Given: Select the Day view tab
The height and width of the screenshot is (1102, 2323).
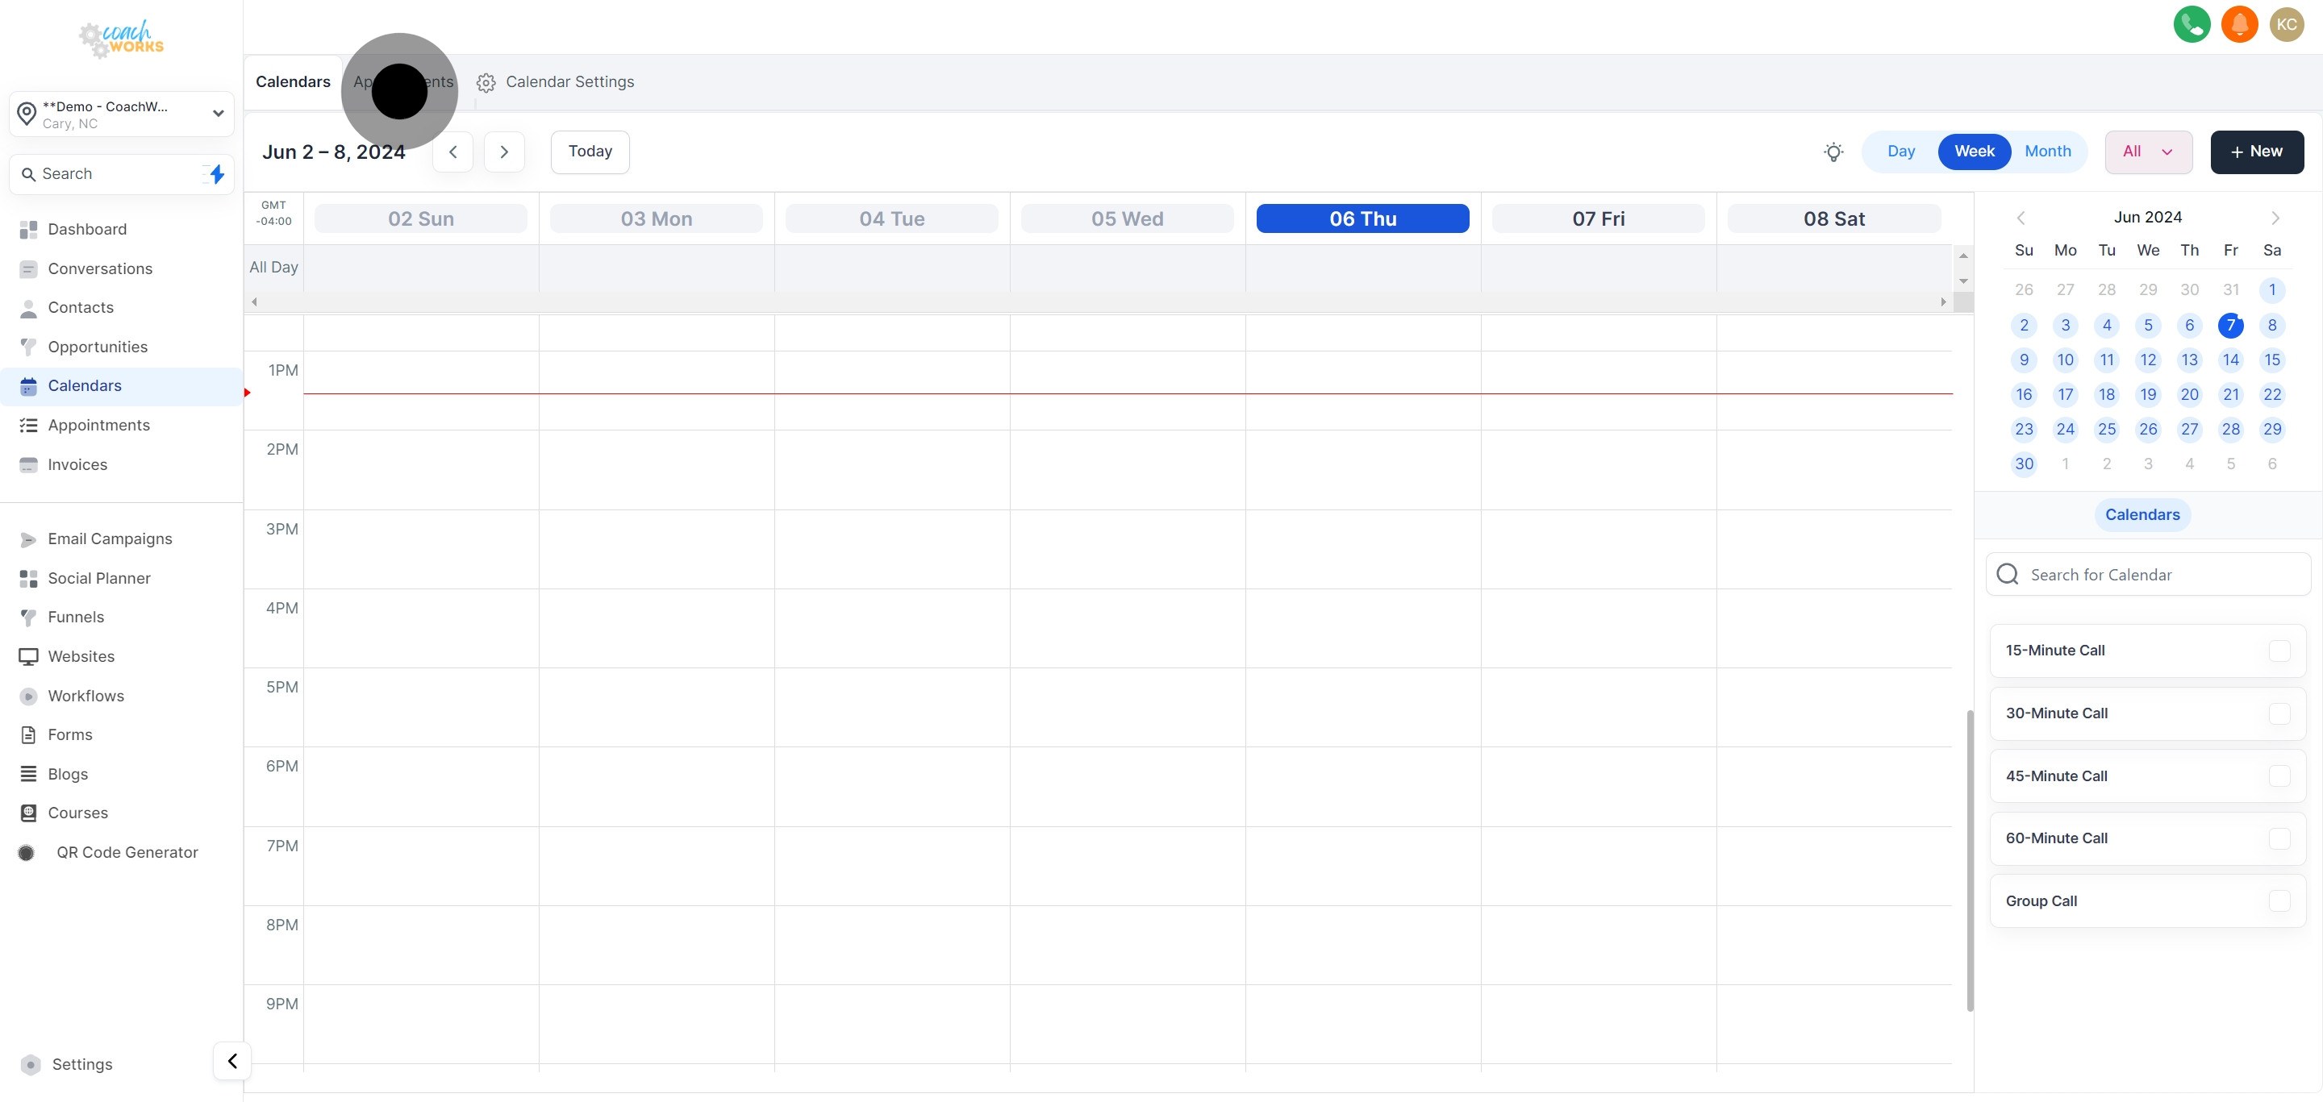Looking at the screenshot, I should pyautogui.click(x=1901, y=152).
